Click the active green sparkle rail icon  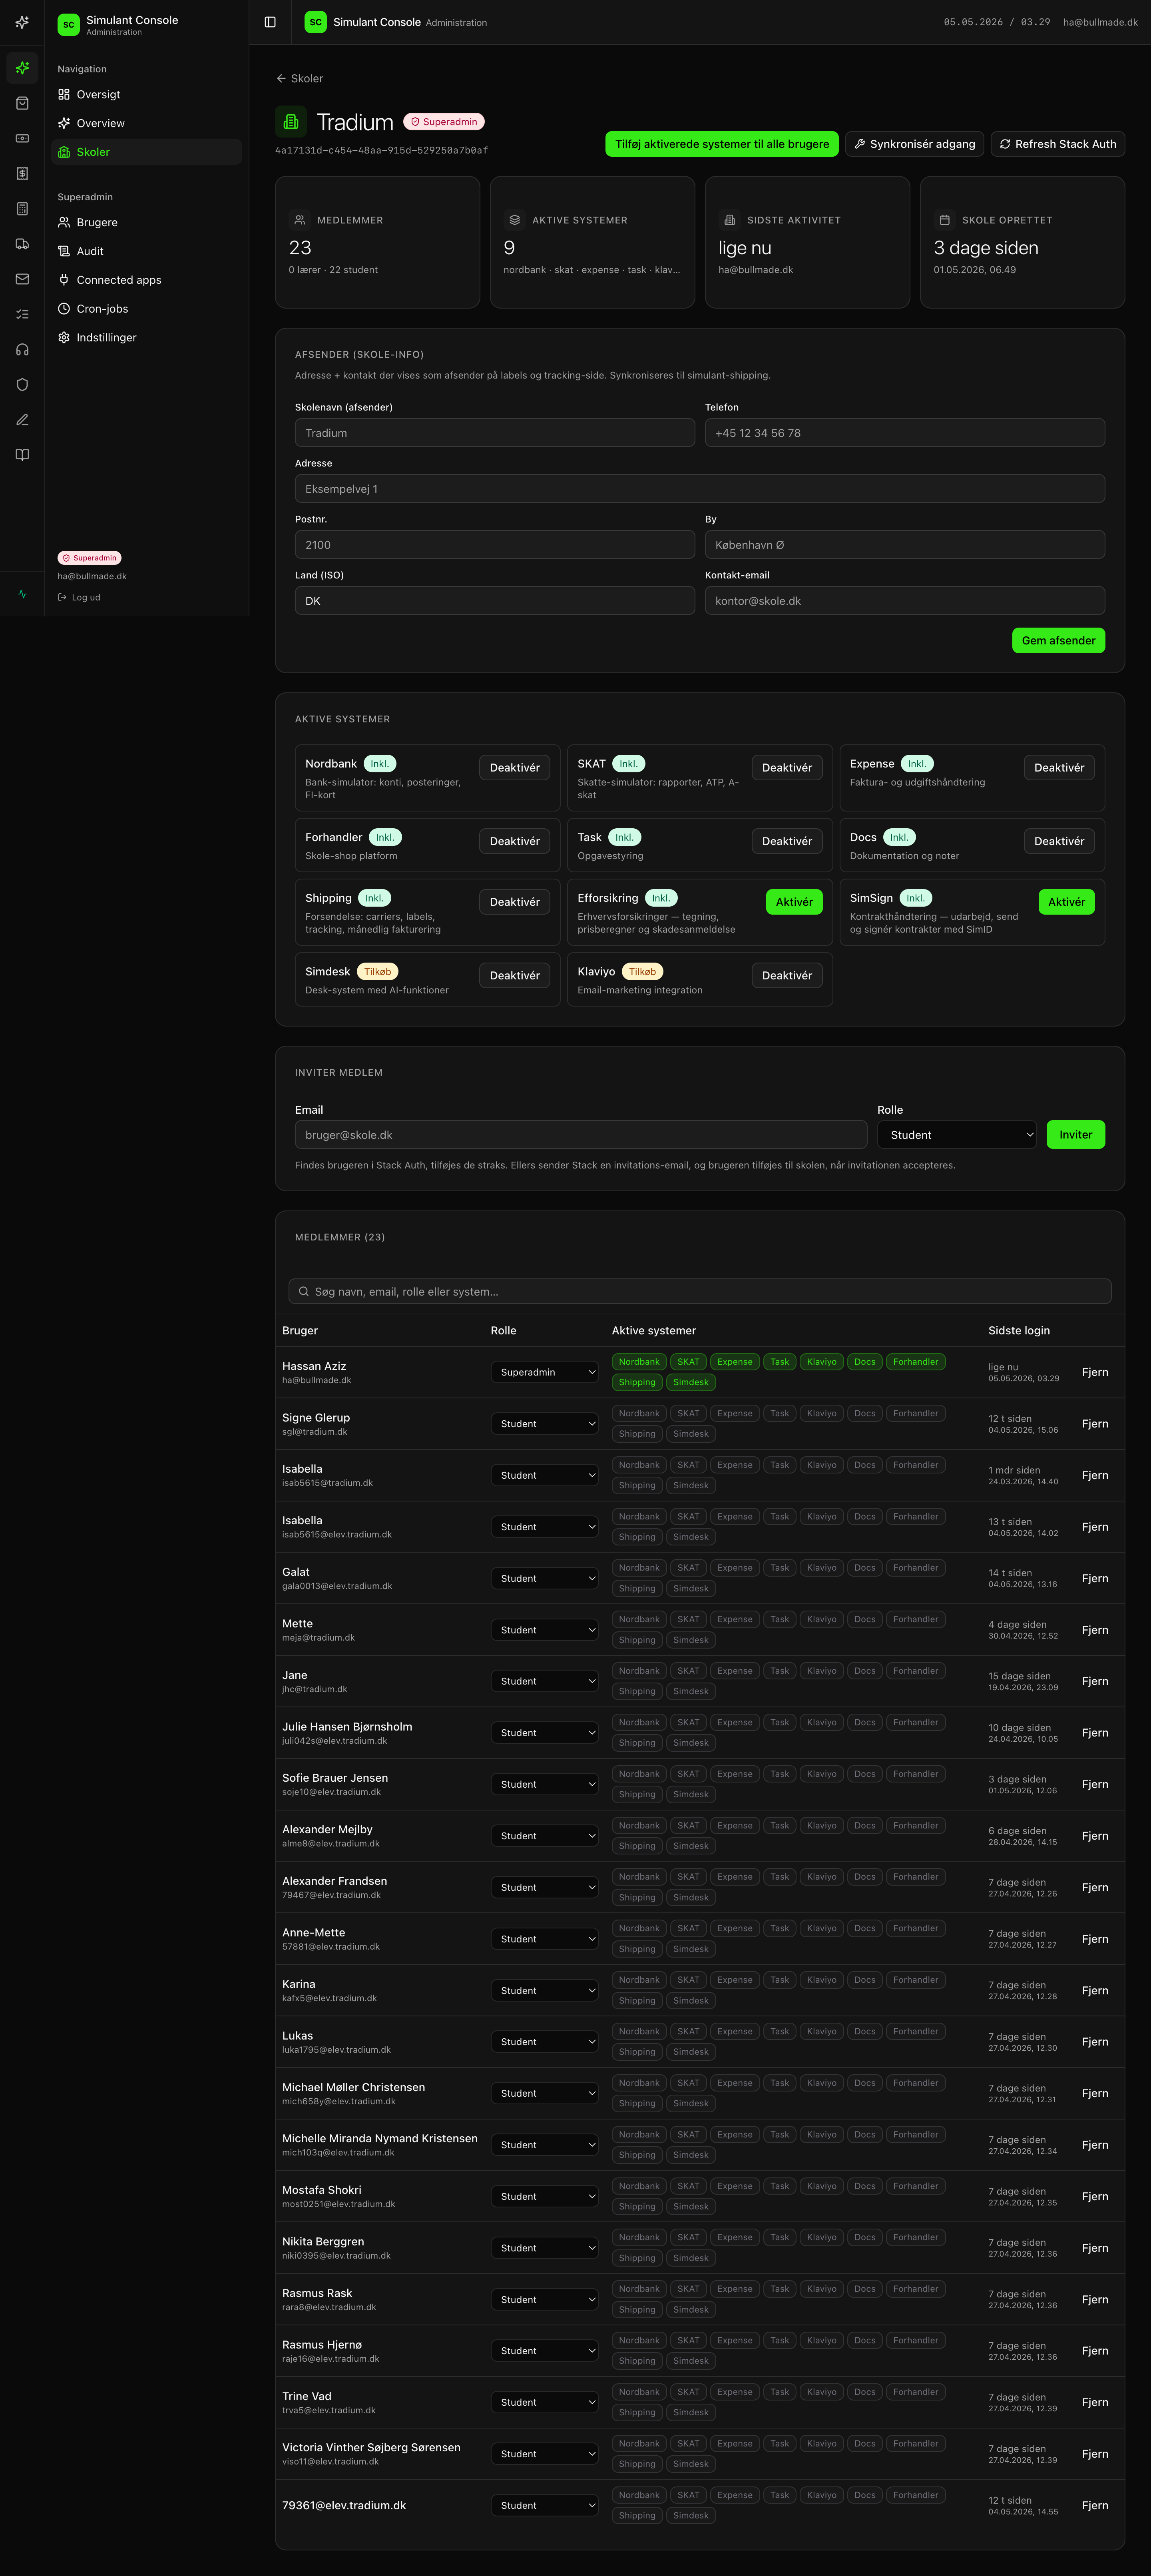pyautogui.click(x=22, y=68)
